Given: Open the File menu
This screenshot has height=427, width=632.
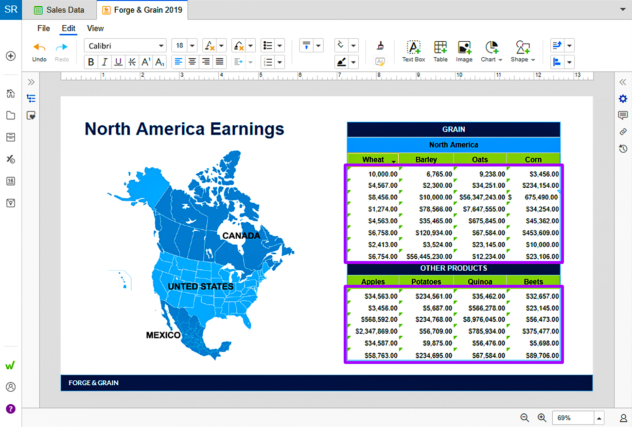Looking at the screenshot, I should [x=44, y=28].
